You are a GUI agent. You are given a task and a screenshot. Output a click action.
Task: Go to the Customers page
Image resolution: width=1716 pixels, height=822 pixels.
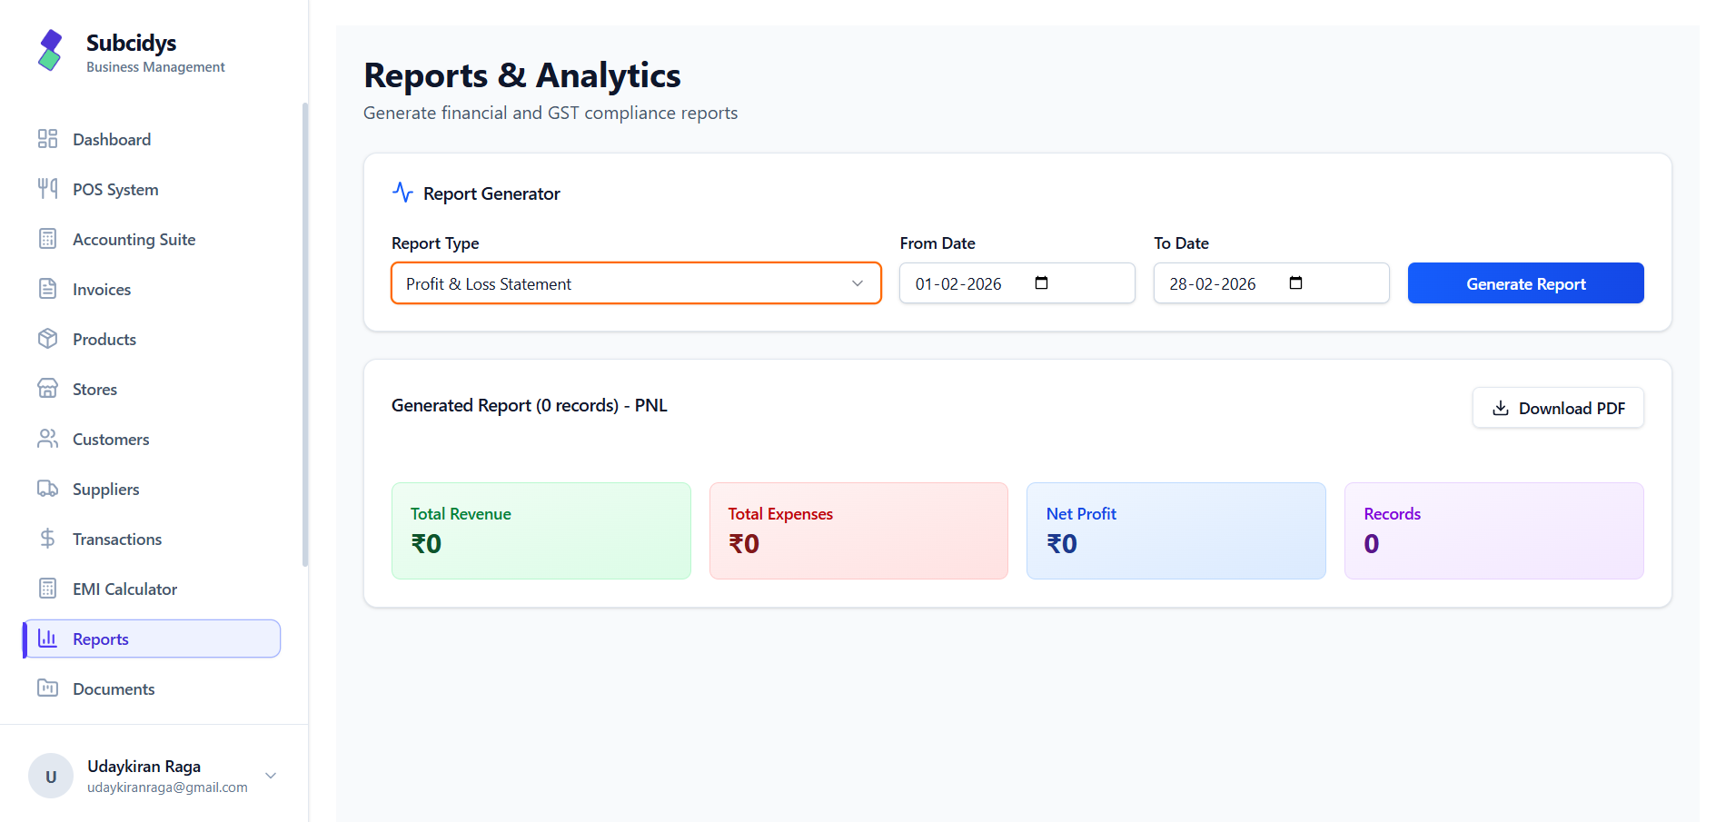click(152, 439)
